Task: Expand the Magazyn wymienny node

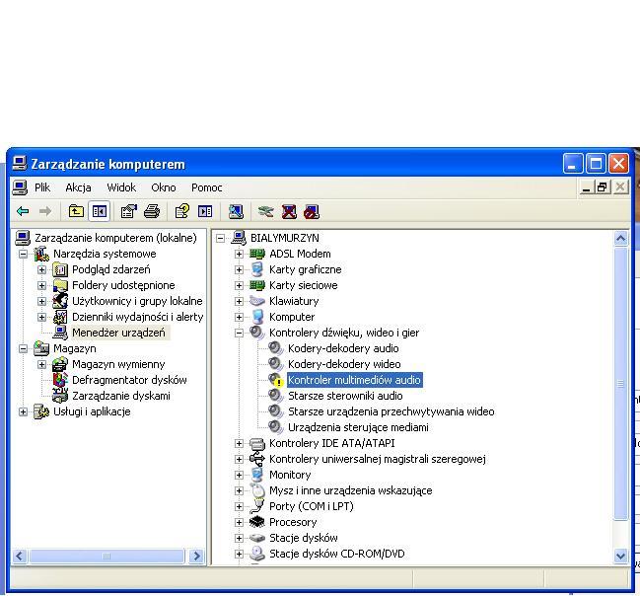Action: coord(41,364)
